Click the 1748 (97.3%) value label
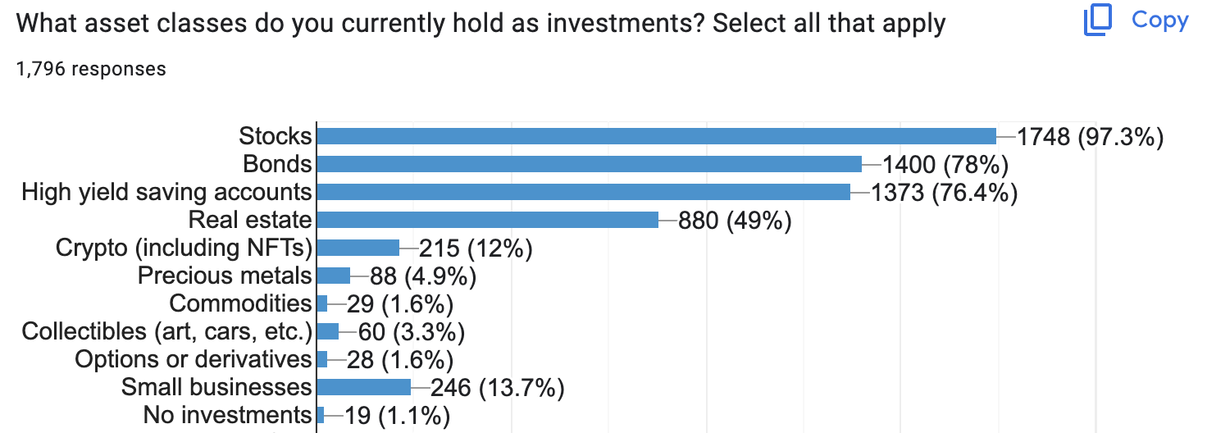This screenshot has height=433, width=1207. tap(1090, 137)
